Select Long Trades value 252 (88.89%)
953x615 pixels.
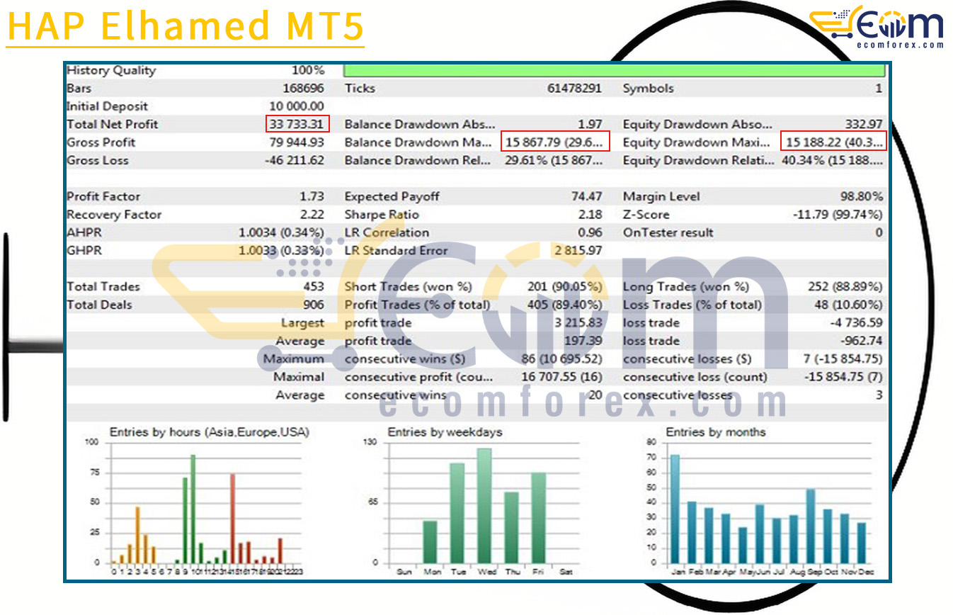point(845,287)
